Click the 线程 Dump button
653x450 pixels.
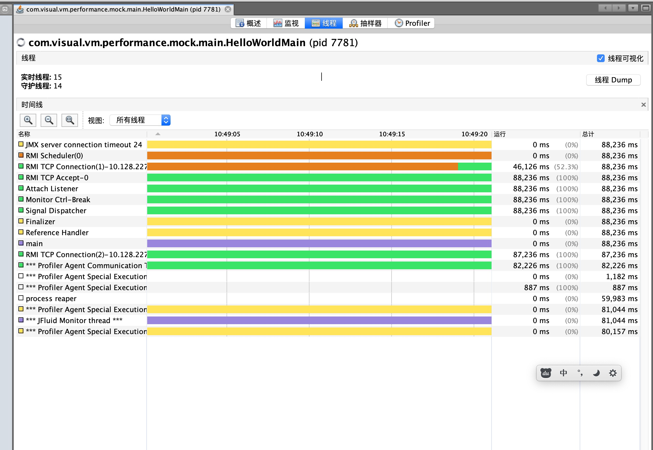pos(613,80)
